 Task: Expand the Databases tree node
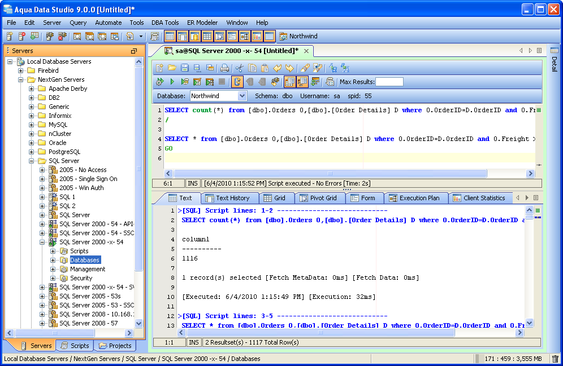(53, 260)
